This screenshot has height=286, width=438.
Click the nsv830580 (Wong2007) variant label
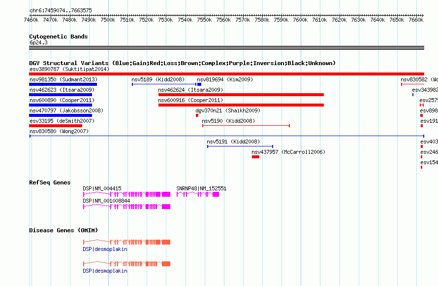coord(59,131)
